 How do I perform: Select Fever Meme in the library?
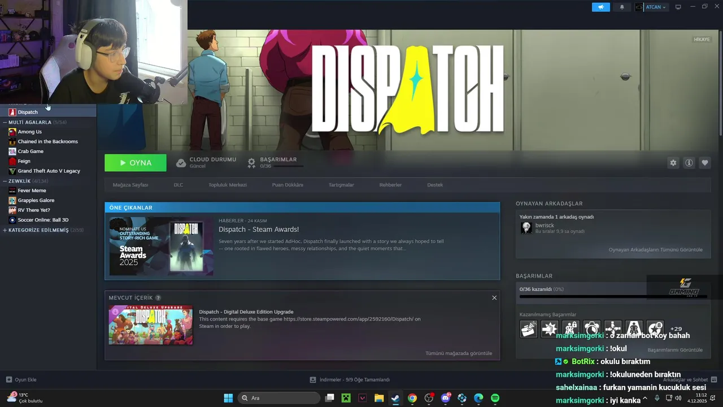coord(48,190)
